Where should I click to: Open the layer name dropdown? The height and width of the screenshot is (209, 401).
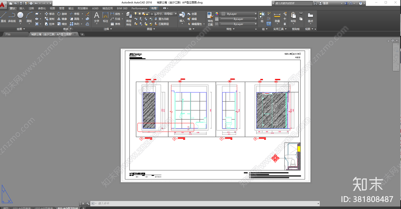pyautogui.click(x=176, y=14)
